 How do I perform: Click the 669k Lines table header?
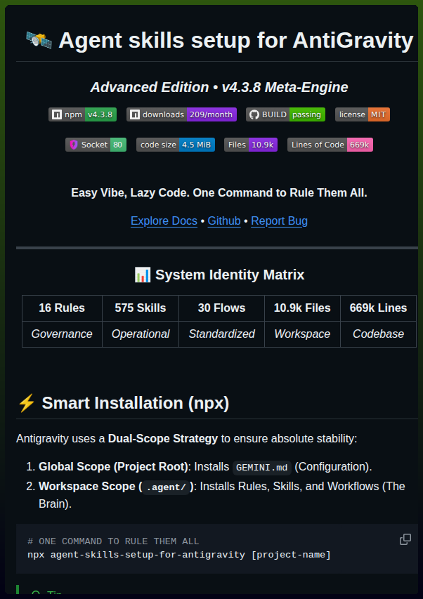pos(378,308)
